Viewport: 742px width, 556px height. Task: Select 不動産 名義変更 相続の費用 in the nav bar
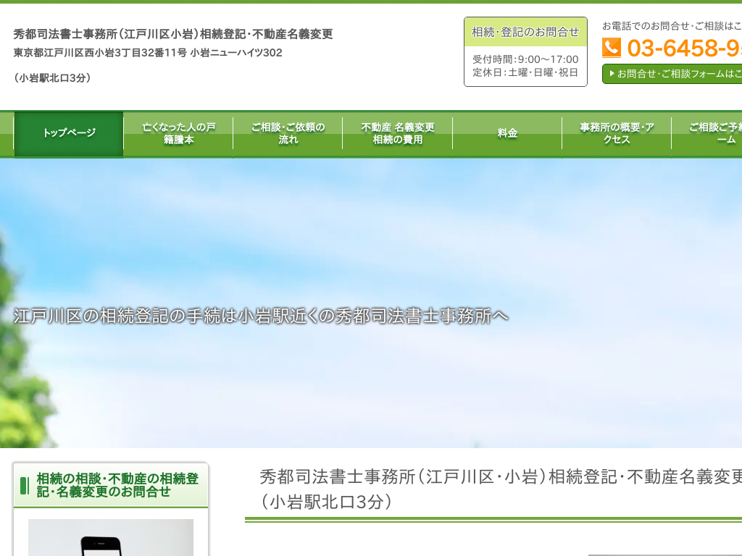tap(398, 133)
